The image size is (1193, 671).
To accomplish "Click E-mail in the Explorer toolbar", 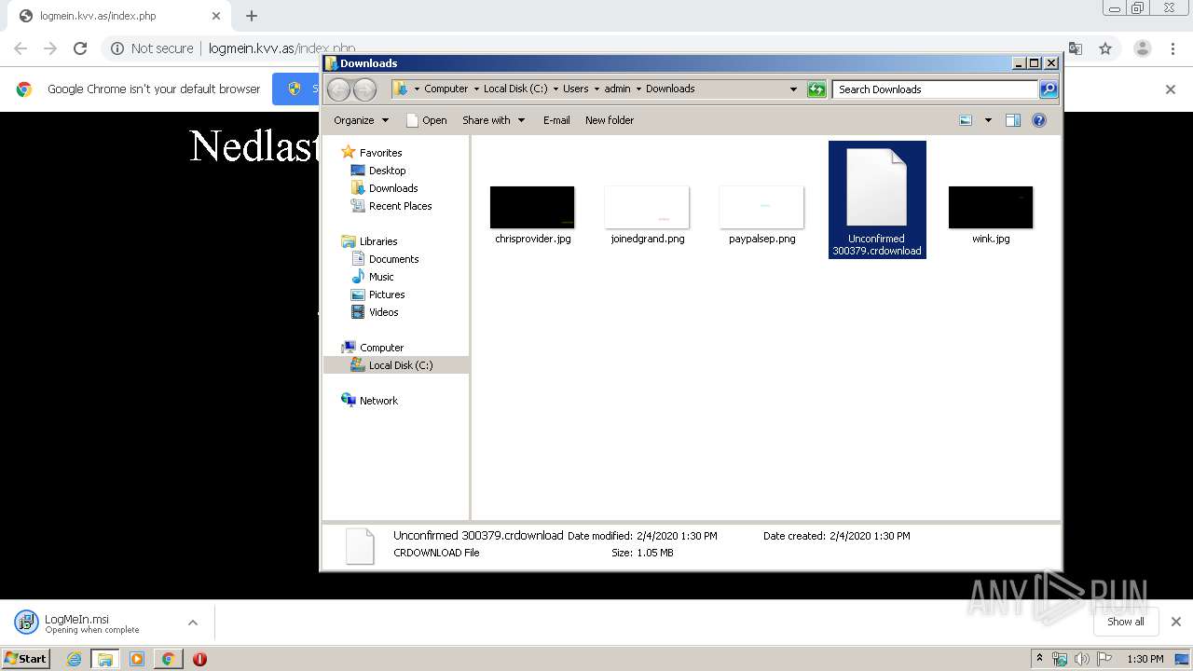I will point(556,120).
